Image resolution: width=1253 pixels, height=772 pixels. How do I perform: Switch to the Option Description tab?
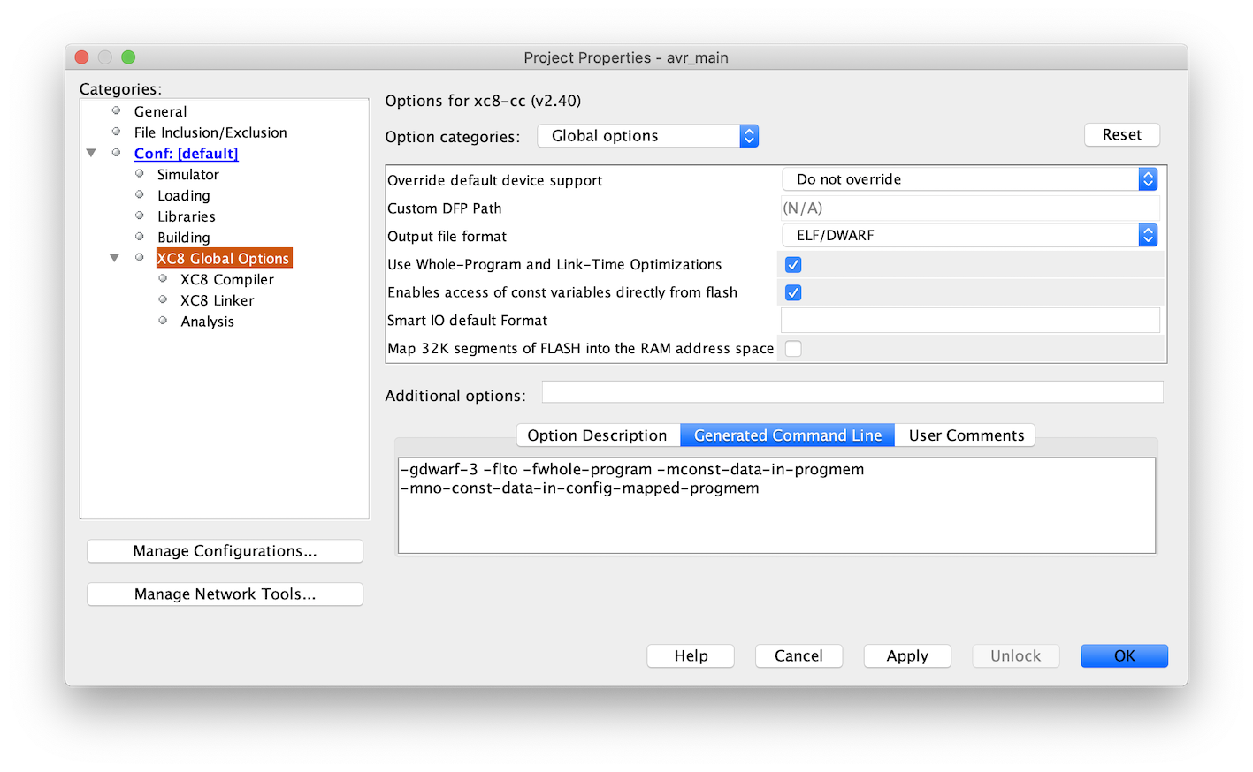[597, 435]
